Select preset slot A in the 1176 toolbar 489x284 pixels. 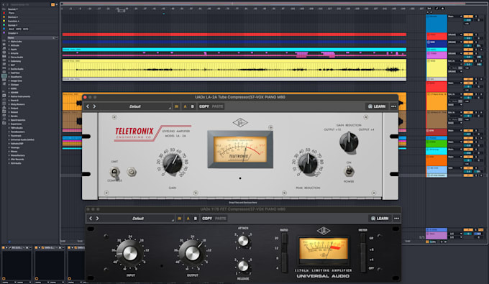click(x=188, y=219)
